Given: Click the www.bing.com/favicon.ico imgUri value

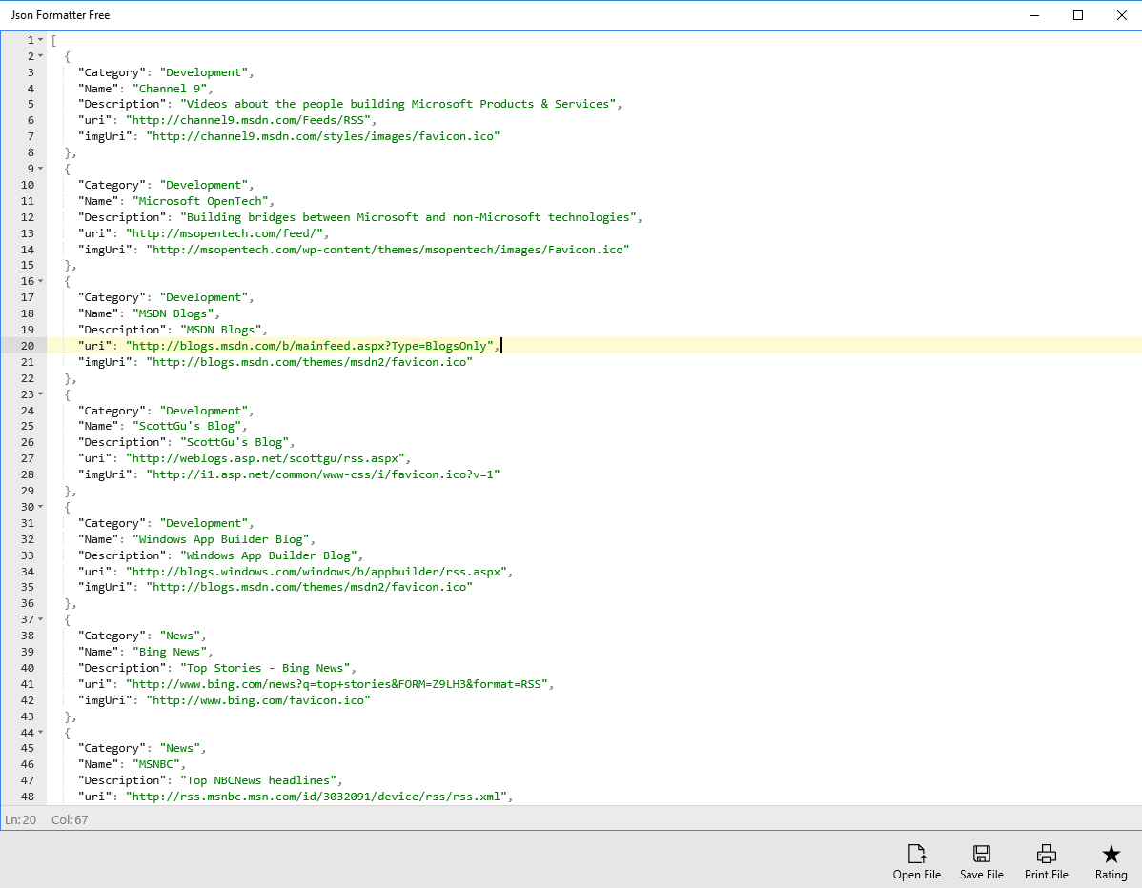Looking at the screenshot, I should (x=257, y=700).
